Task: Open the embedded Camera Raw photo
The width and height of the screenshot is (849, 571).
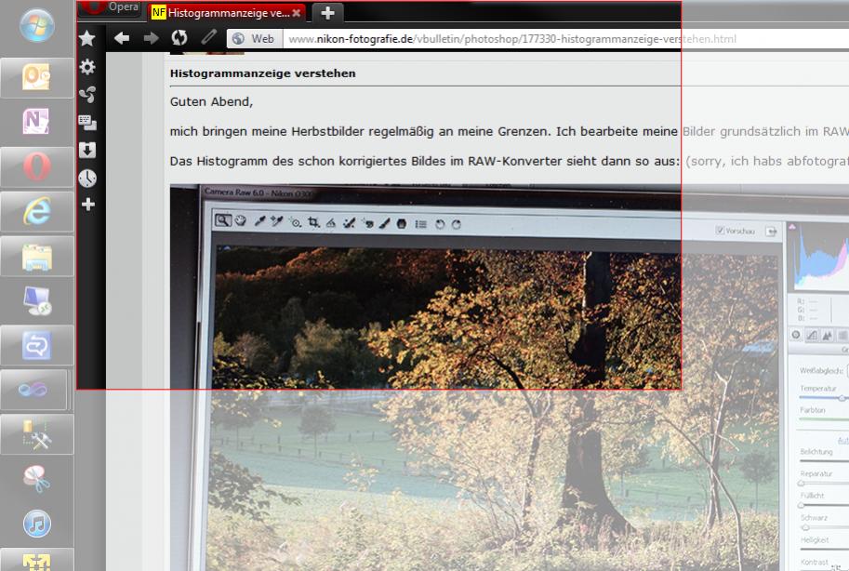Action: (x=510, y=378)
